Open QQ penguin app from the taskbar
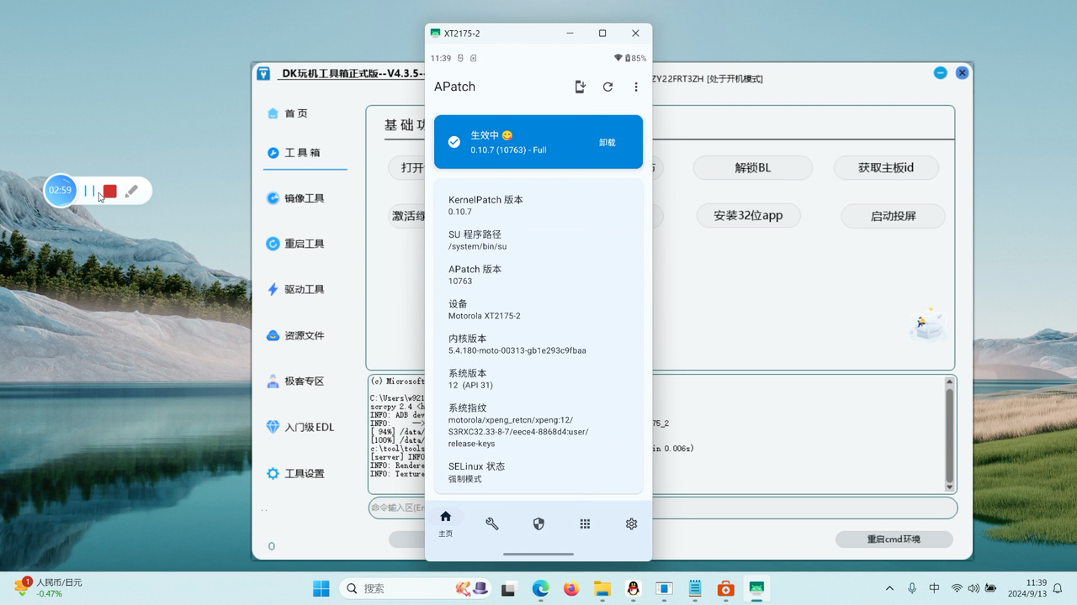The width and height of the screenshot is (1077, 605). click(x=634, y=588)
